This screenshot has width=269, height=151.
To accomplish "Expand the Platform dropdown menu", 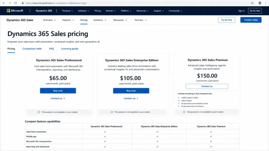I will click(x=126, y=11).
